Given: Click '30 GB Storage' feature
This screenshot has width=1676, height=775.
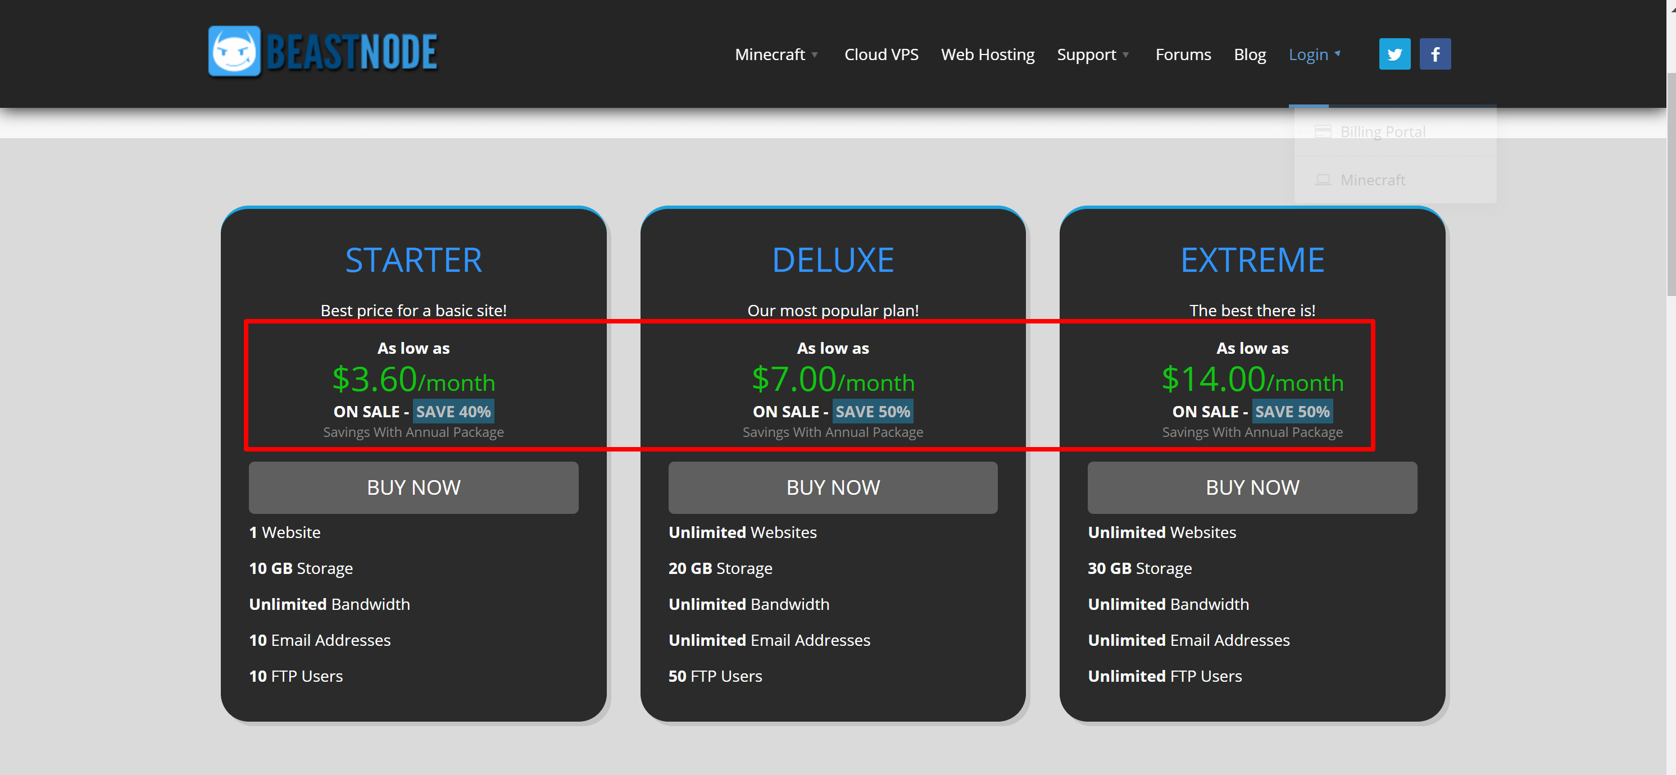Looking at the screenshot, I should click(x=1140, y=568).
